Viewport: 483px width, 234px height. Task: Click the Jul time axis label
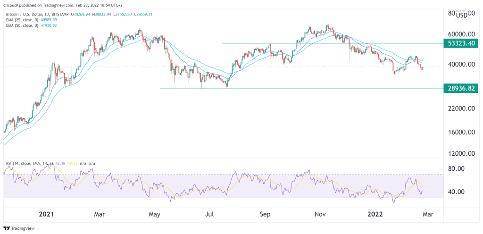coord(210,214)
